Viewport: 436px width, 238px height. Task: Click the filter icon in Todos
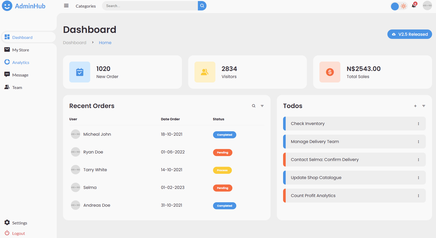click(424, 106)
